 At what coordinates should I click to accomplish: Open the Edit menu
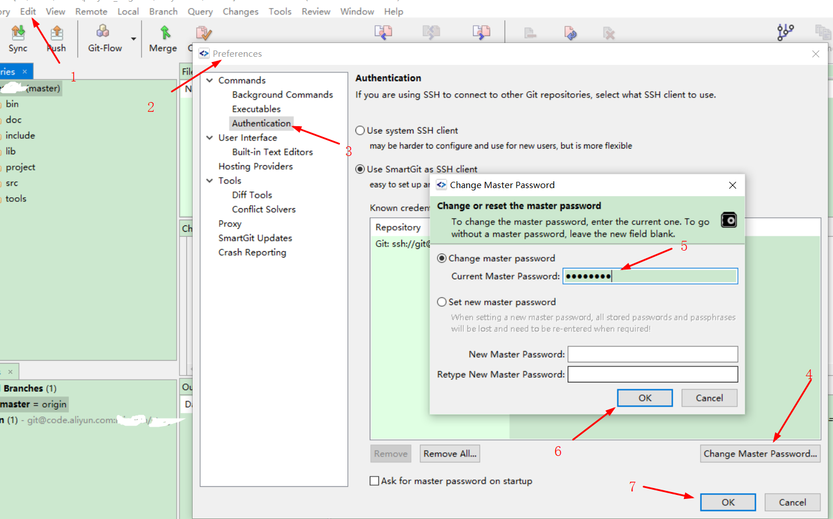tap(28, 11)
